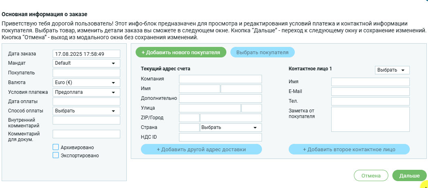Image resolution: width=428 pixels, height=188 pixels.
Task: Click the Добавить нового покупателя button
Action: [x=181, y=52]
